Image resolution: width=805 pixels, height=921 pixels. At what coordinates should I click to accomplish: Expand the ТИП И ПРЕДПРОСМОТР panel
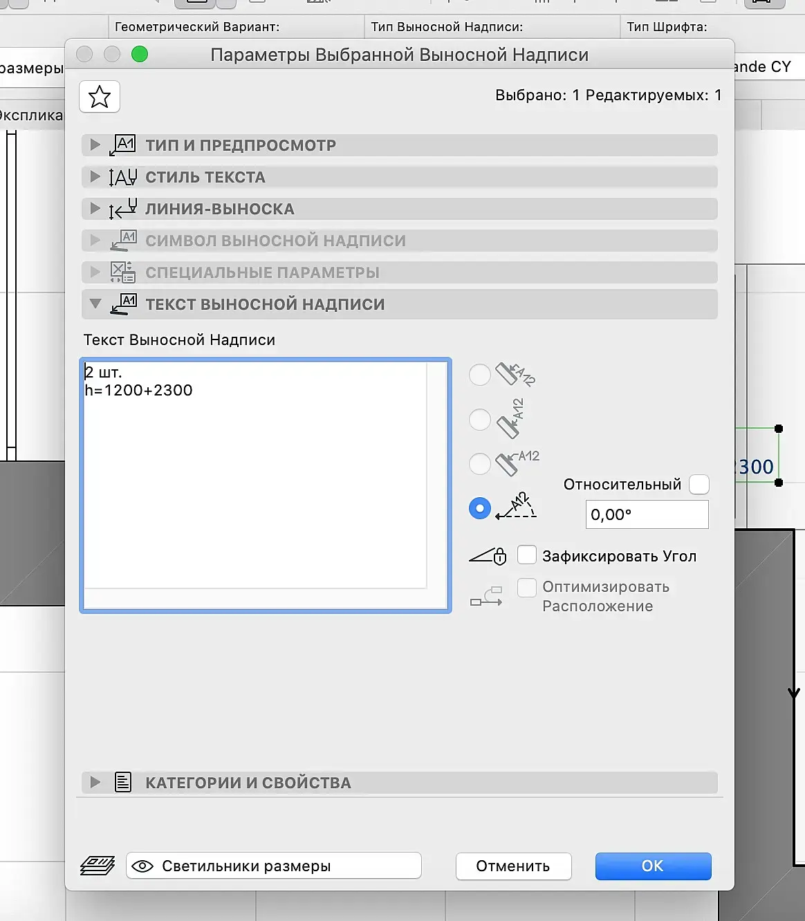point(95,145)
